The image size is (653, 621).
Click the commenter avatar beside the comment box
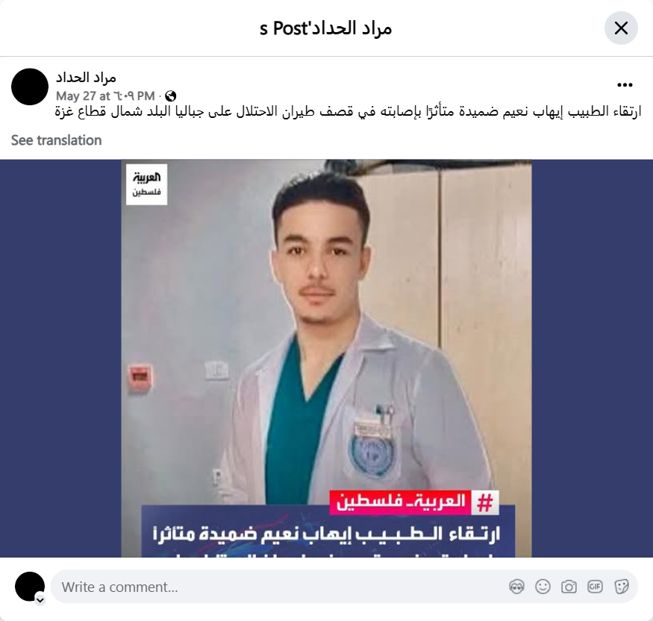[x=30, y=587]
